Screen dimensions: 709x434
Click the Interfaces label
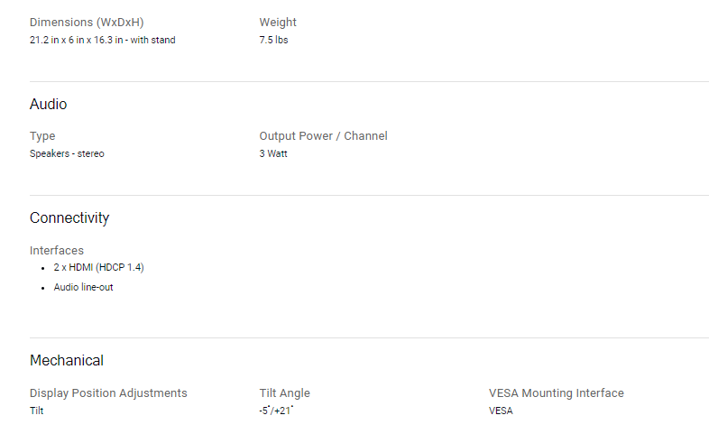click(x=57, y=251)
